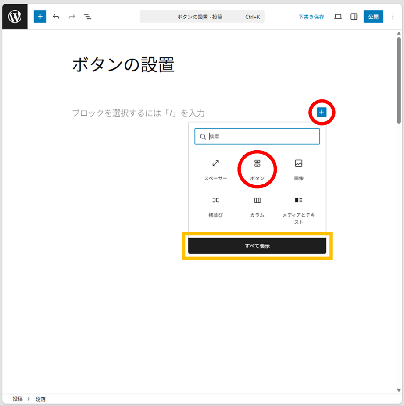Click the preview device icon
This screenshot has height=406, width=404.
(338, 17)
